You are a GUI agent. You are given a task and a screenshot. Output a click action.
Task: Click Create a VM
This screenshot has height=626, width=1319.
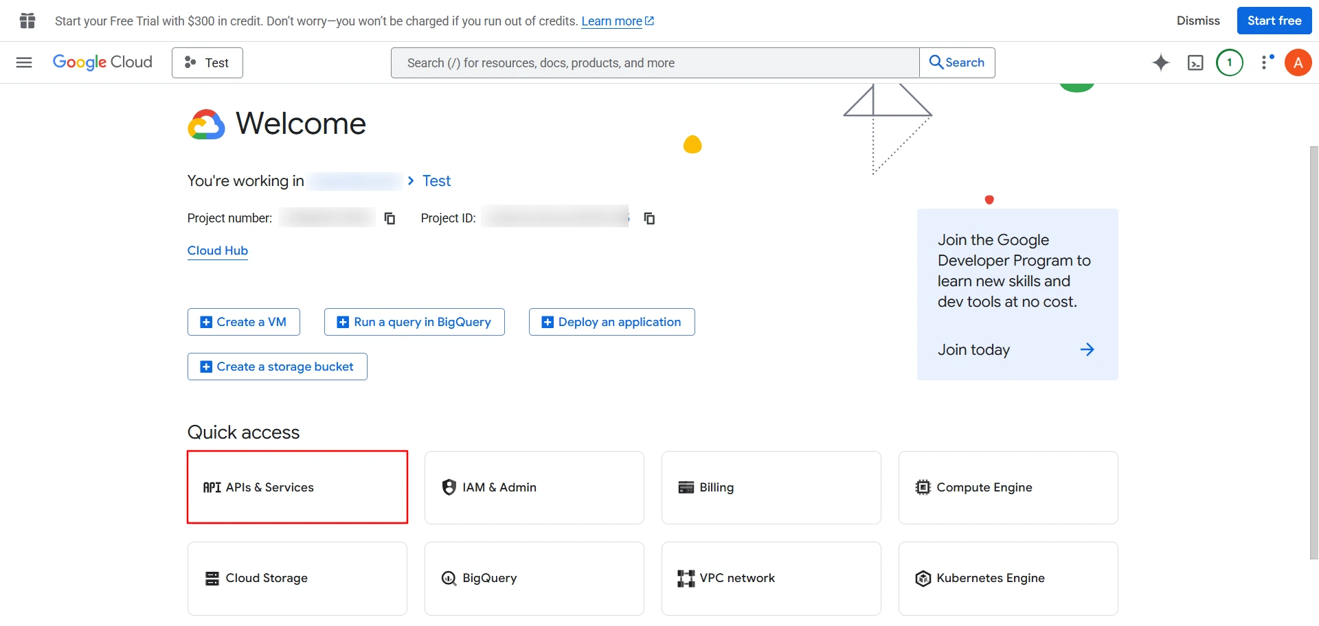(x=243, y=321)
